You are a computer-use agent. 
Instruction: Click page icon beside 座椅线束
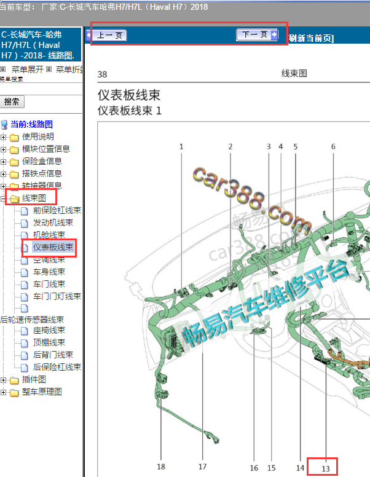(x=25, y=331)
